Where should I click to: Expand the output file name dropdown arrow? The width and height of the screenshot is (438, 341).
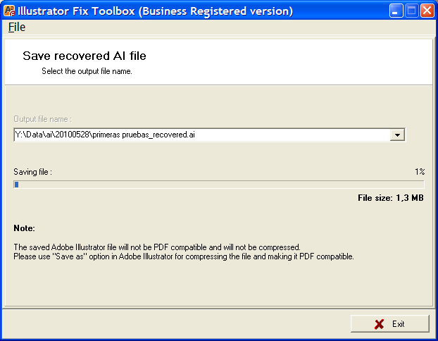point(397,135)
